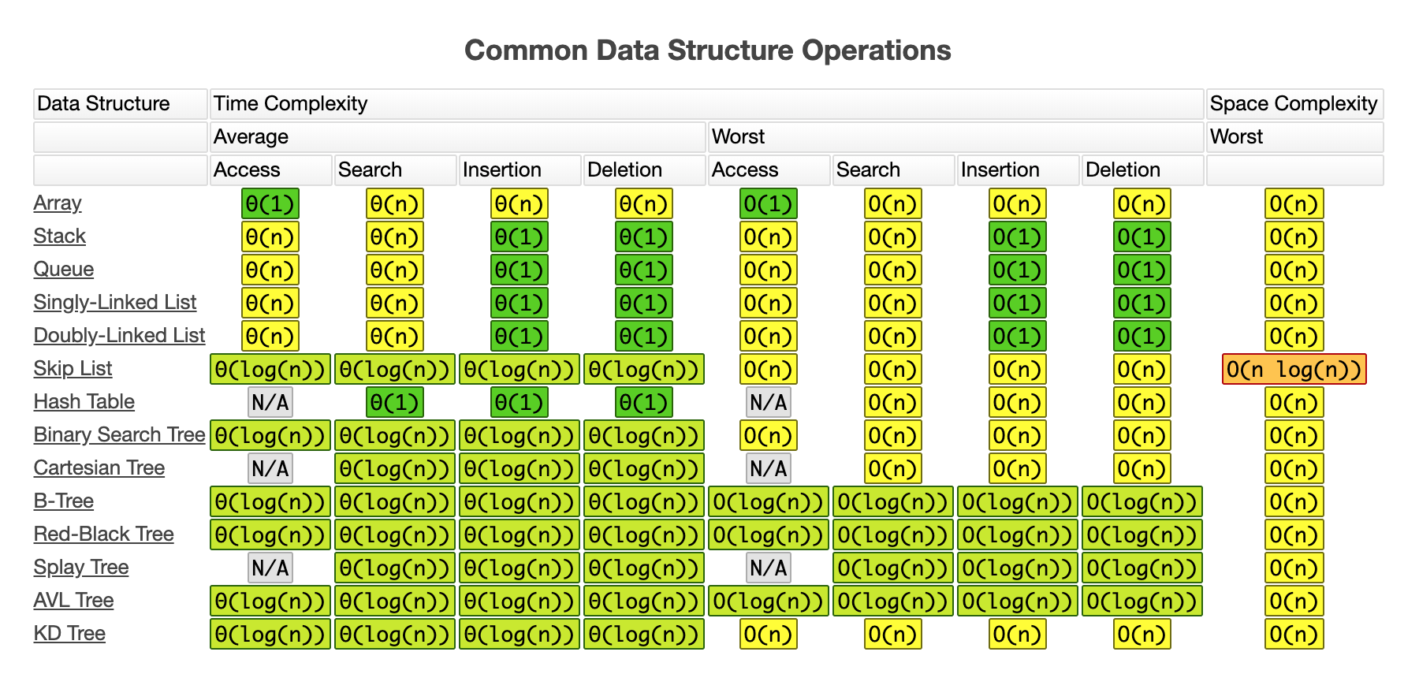Open the Array link
1419x689 pixels.
click(58, 203)
